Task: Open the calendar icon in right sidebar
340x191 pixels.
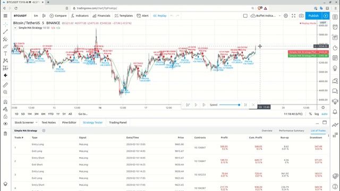Action: pyautogui.click(x=335, y=58)
